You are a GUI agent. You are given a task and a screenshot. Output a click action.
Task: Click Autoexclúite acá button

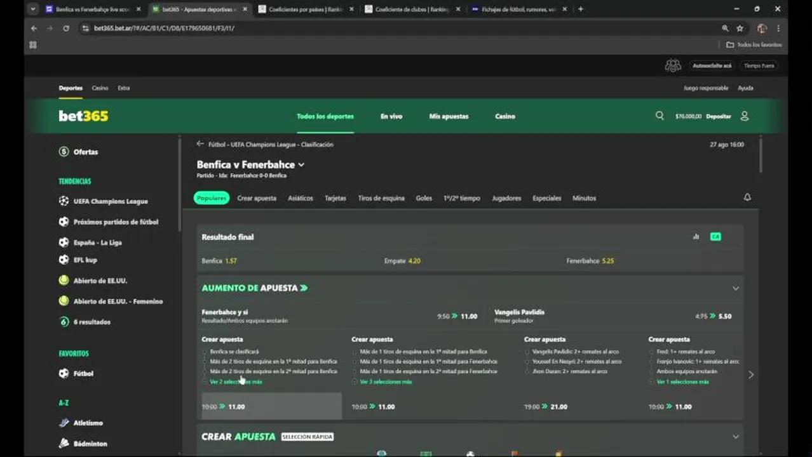click(712, 65)
